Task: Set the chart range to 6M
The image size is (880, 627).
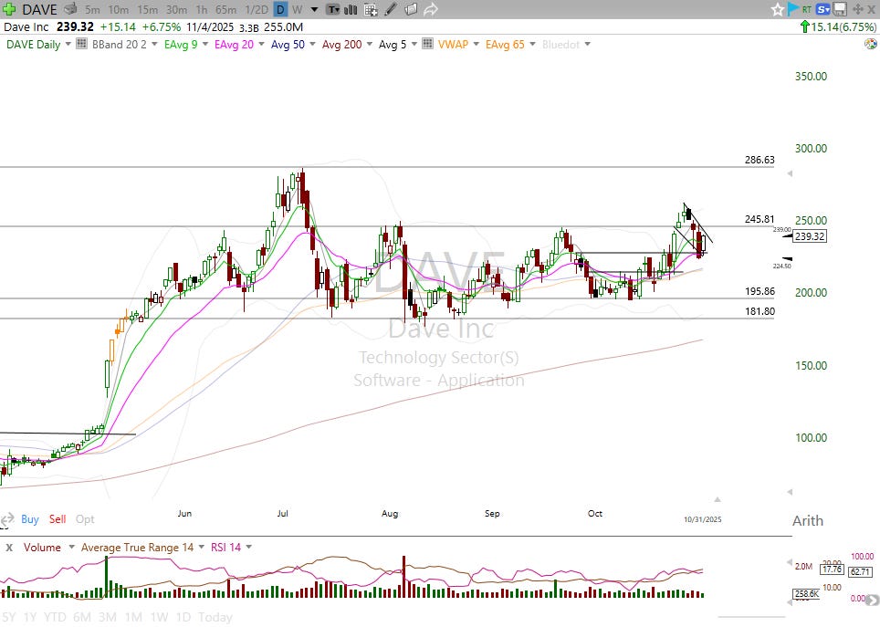Action: pyautogui.click(x=82, y=617)
